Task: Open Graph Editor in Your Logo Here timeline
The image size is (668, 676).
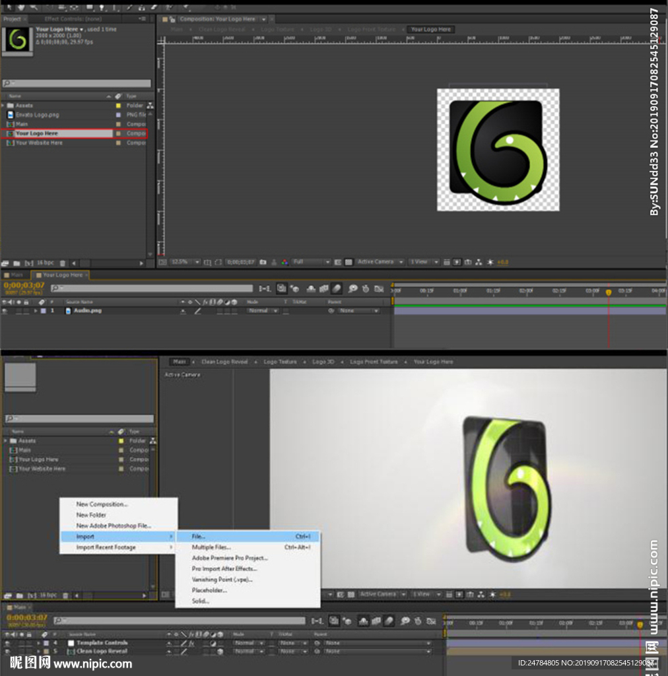Action: [x=380, y=288]
